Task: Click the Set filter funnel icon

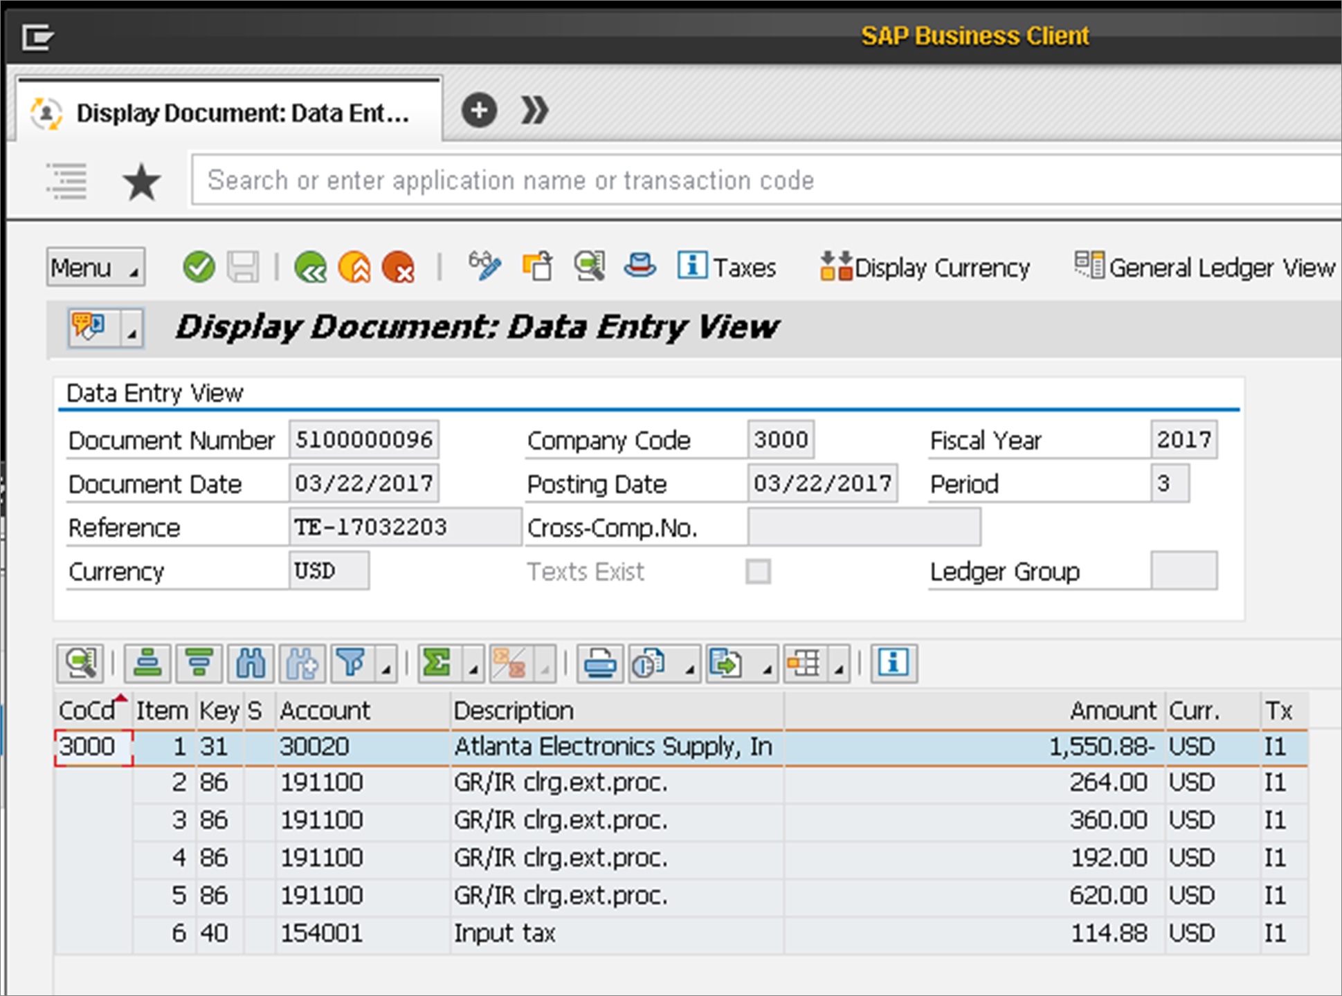Action: (x=352, y=664)
